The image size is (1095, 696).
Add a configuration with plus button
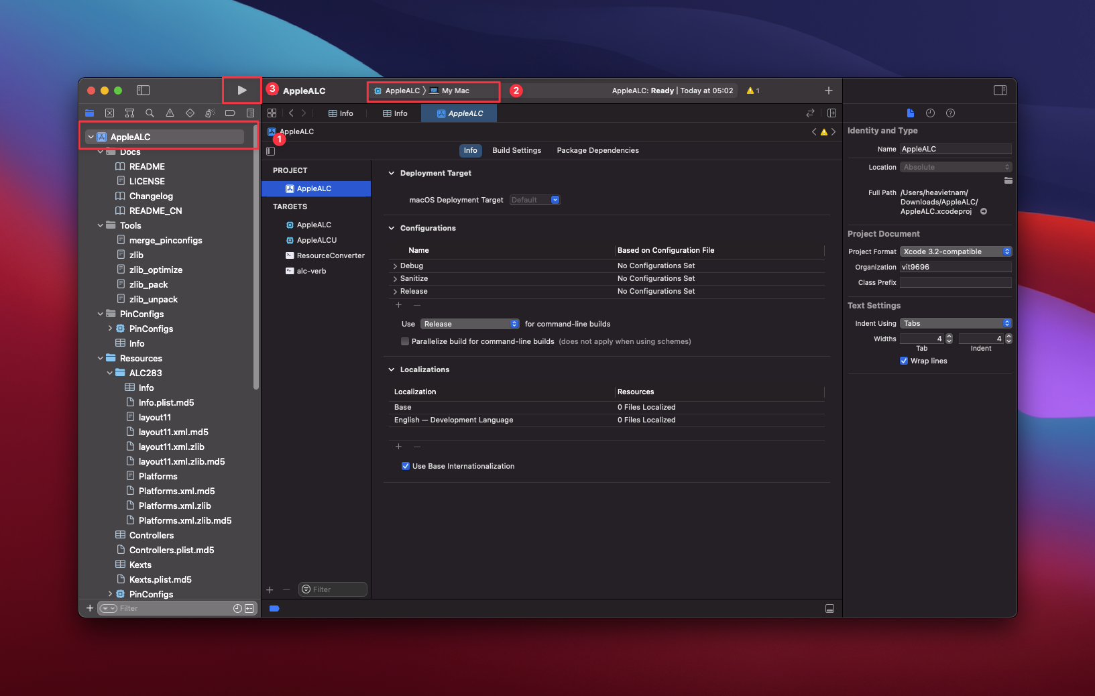398,305
